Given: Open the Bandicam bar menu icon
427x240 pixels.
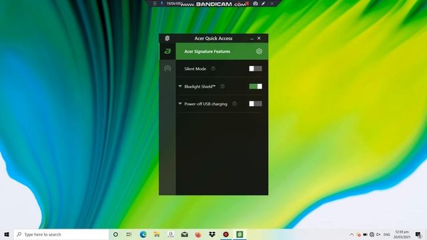Looking at the screenshot, I should coord(155,3).
